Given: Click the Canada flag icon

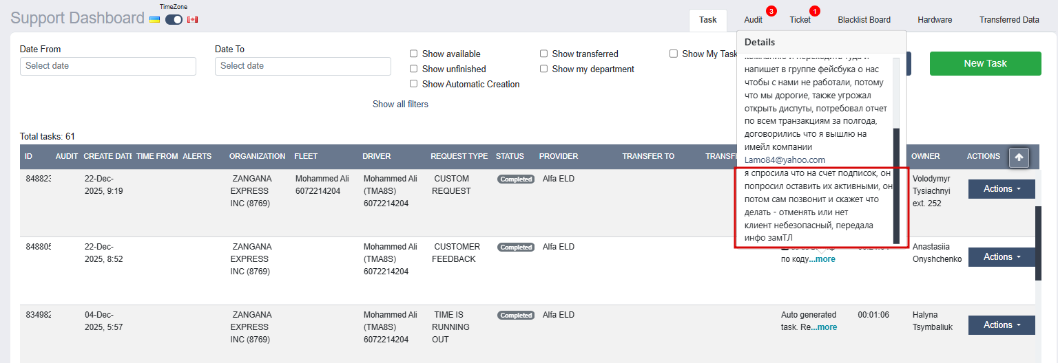Looking at the screenshot, I should [192, 19].
